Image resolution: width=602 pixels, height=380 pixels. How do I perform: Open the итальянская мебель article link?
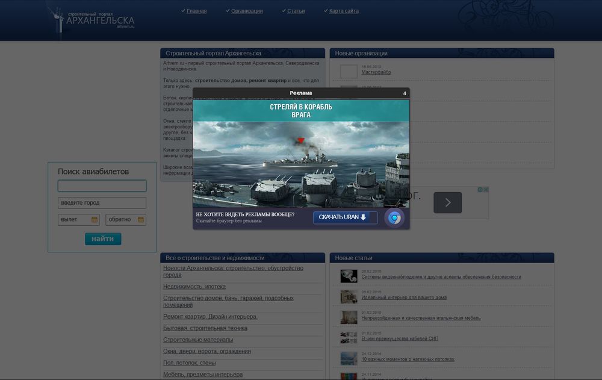click(x=421, y=318)
